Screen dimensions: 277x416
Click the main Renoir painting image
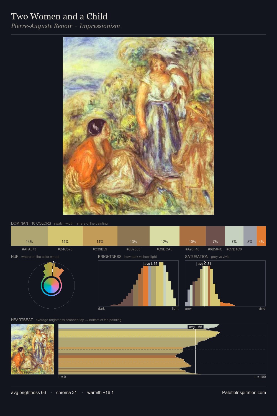click(x=138, y=126)
